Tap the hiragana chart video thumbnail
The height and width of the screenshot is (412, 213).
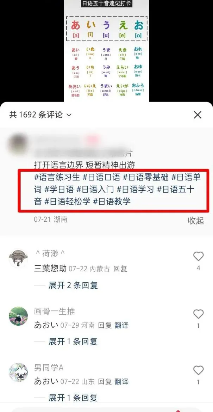click(106, 51)
